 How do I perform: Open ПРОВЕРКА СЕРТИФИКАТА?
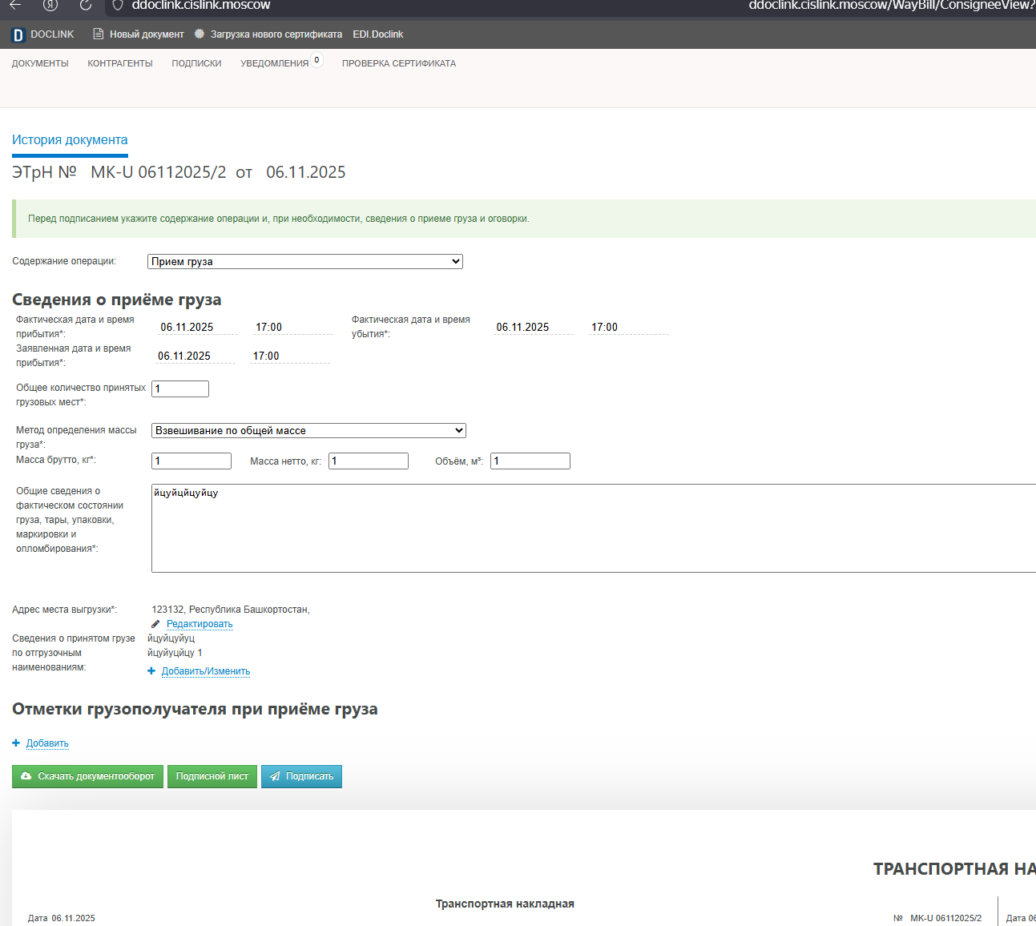pos(399,63)
